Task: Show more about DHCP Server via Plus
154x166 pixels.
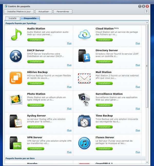Action: (69, 65)
